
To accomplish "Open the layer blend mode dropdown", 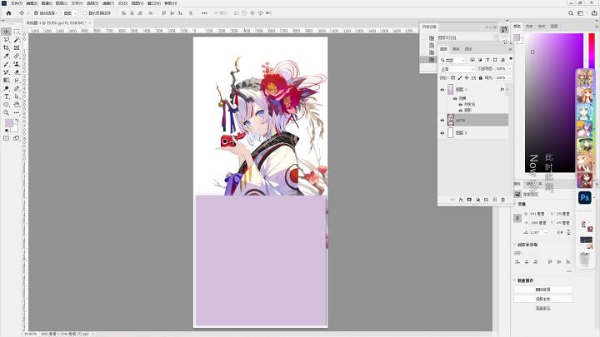I will 457,69.
